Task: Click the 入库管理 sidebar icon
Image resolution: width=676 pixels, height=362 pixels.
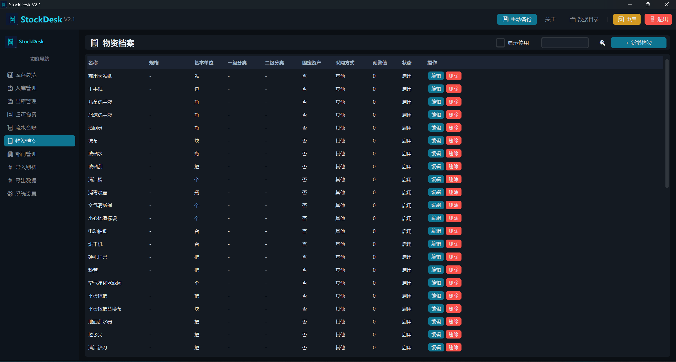Action: pos(10,88)
